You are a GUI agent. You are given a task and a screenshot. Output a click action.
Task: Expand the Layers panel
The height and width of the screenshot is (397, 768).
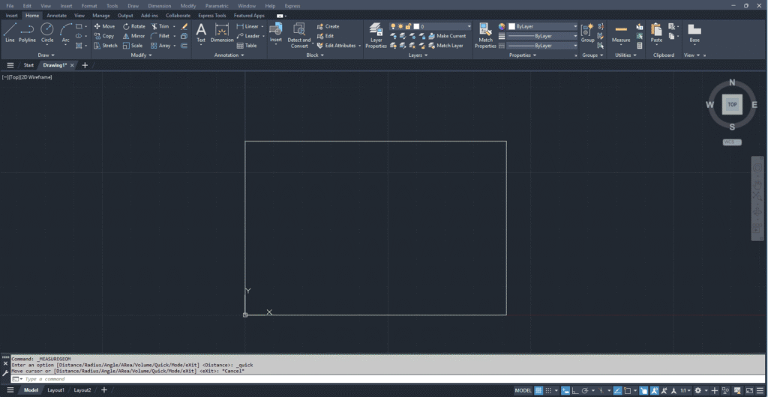pyautogui.click(x=418, y=55)
